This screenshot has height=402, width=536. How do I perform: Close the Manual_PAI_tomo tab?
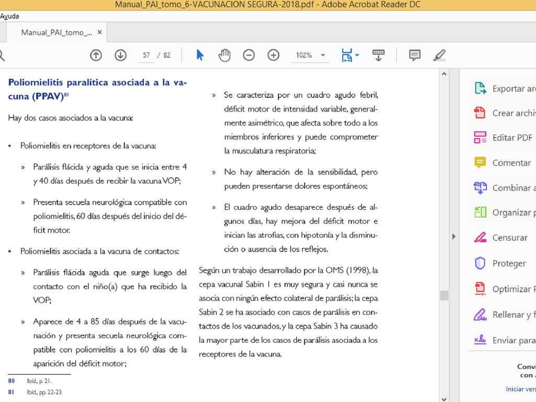99,32
